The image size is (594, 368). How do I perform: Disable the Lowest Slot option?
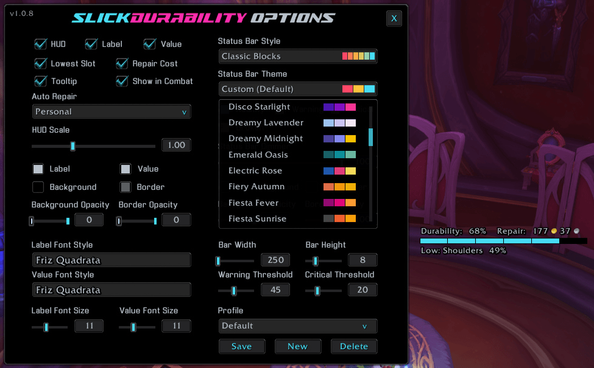pyautogui.click(x=41, y=63)
